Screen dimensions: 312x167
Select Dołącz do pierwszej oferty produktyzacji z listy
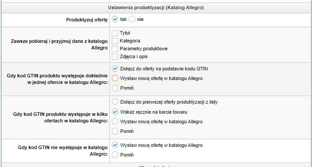tap(115, 102)
